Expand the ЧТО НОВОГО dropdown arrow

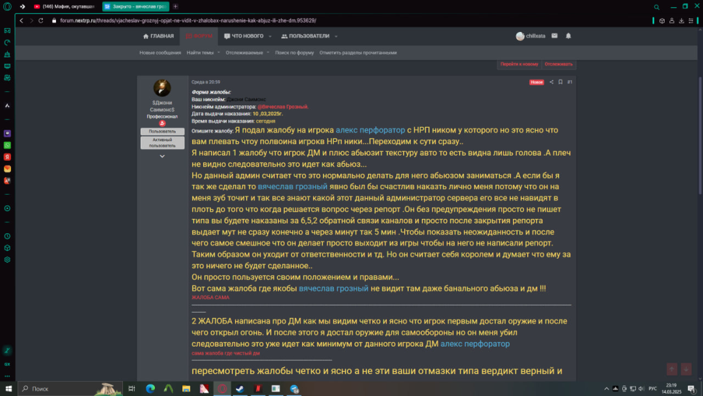coord(270,36)
